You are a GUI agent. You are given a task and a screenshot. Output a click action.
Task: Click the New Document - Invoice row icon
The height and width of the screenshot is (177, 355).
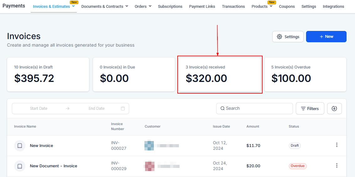click(20, 166)
